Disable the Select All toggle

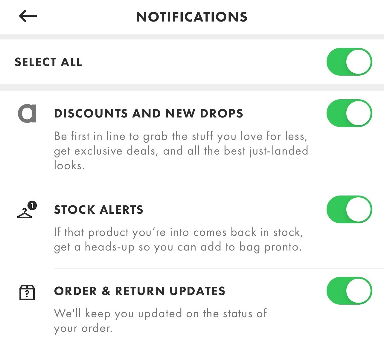coord(349,62)
